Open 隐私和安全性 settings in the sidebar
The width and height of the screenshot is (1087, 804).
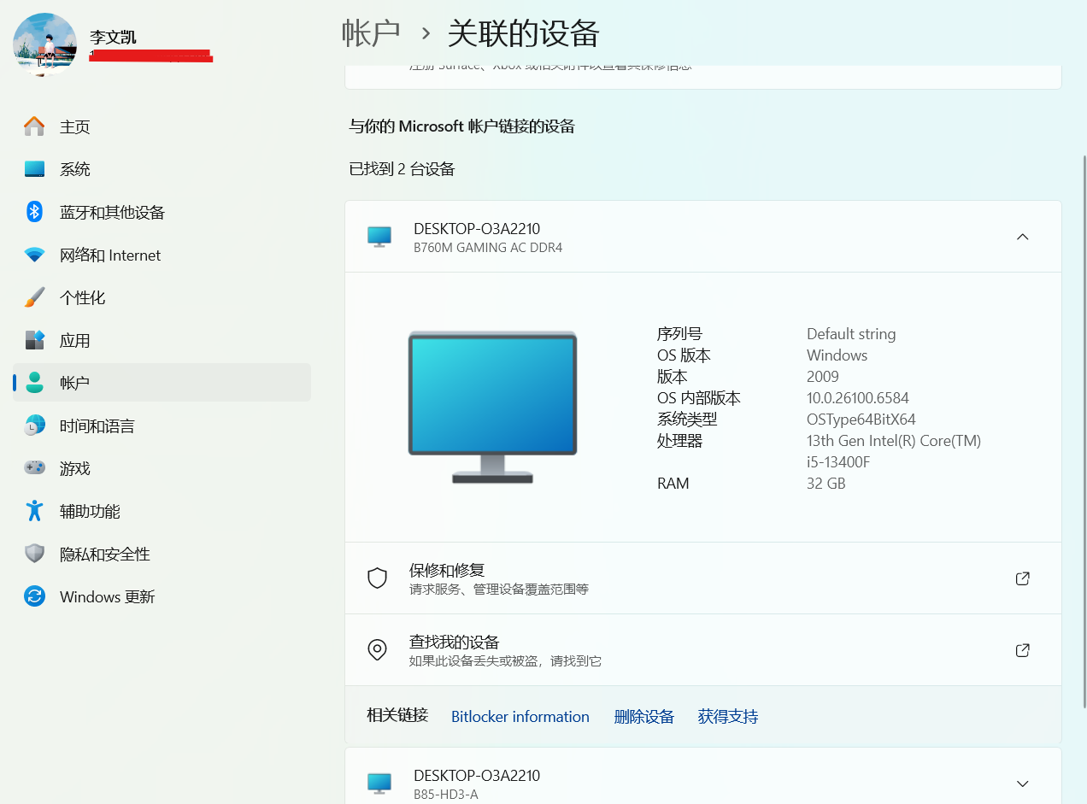(x=162, y=554)
